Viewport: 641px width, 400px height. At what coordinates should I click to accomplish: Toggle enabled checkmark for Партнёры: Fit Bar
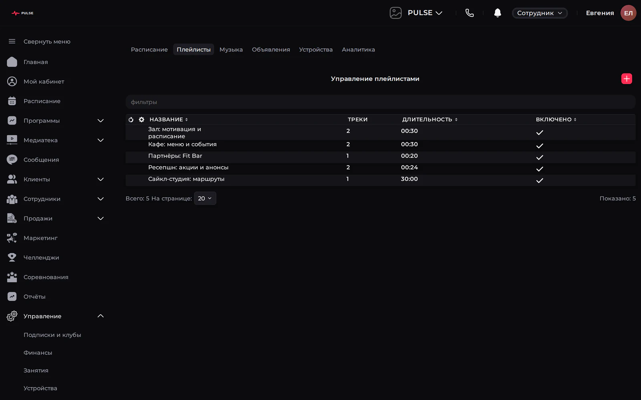pyautogui.click(x=540, y=157)
